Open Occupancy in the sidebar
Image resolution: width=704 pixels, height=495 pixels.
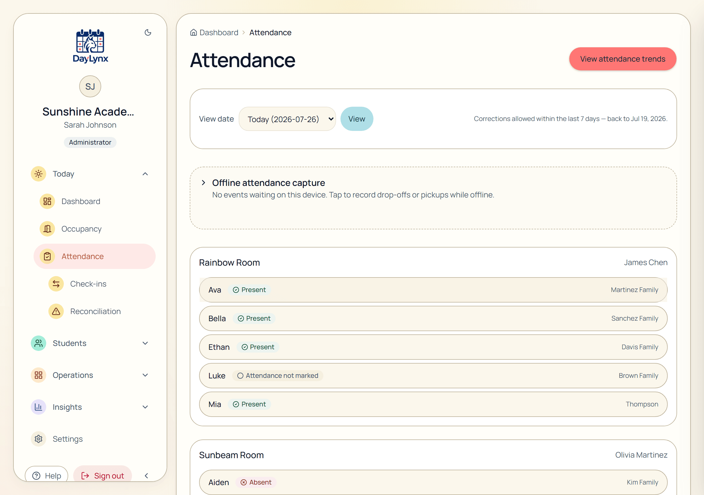[81, 229]
